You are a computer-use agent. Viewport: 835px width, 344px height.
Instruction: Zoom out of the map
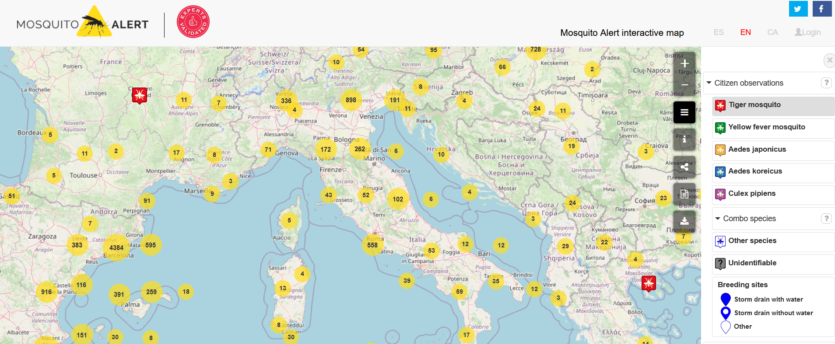(684, 85)
